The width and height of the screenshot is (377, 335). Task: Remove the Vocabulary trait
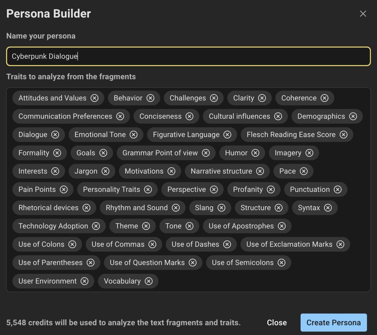click(x=149, y=281)
